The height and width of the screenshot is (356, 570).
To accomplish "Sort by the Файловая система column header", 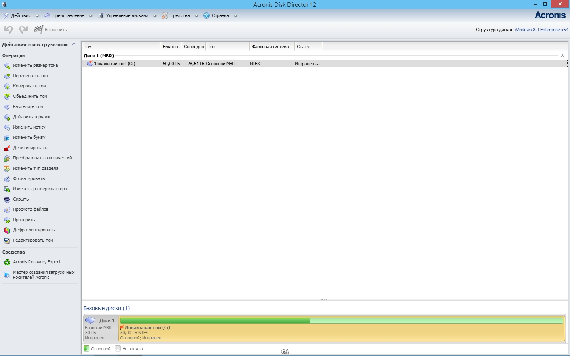I will 272,47.
